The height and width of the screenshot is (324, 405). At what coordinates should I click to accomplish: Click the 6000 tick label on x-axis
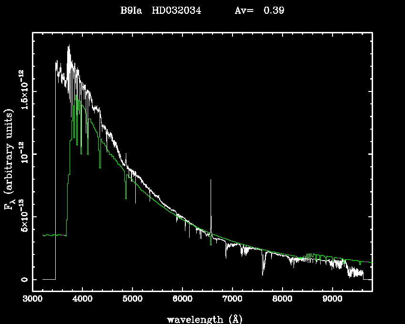click(182, 300)
